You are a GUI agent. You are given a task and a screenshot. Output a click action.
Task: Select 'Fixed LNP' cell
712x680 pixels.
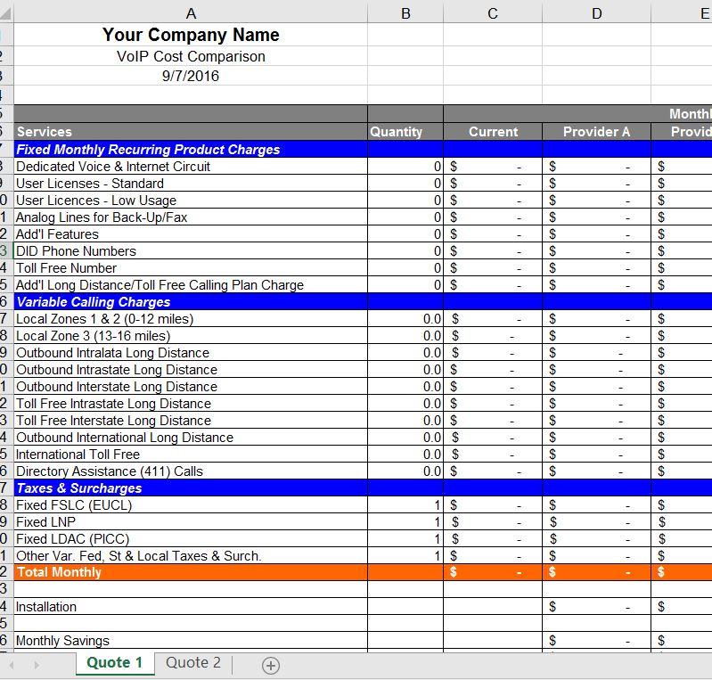191,522
